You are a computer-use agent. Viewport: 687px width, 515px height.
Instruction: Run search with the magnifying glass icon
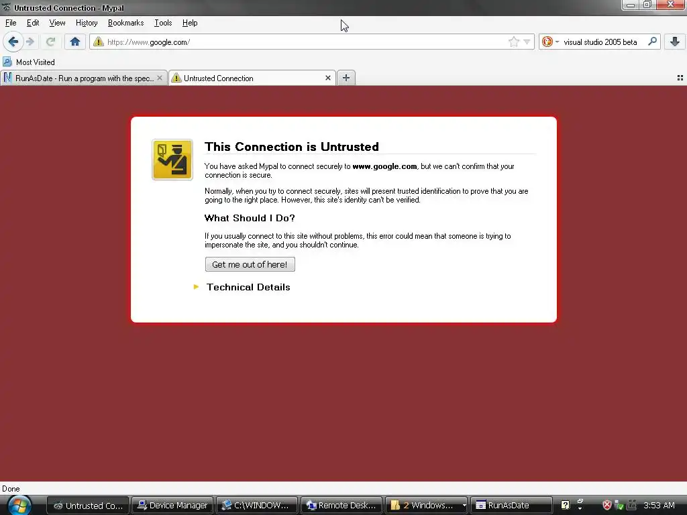tap(652, 42)
